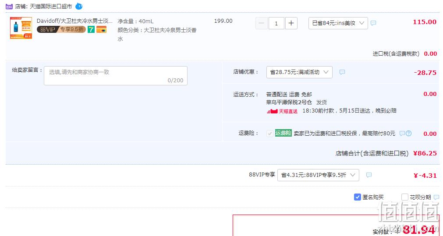Toggle the 运费险 checkbox
443x236 pixels.
(x=270, y=133)
